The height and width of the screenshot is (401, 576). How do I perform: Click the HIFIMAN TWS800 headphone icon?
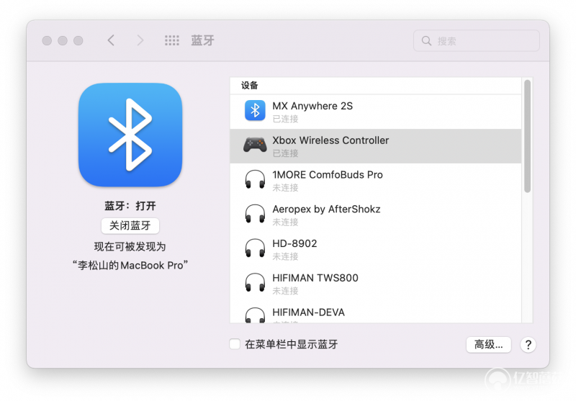click(x=255, y=283)
